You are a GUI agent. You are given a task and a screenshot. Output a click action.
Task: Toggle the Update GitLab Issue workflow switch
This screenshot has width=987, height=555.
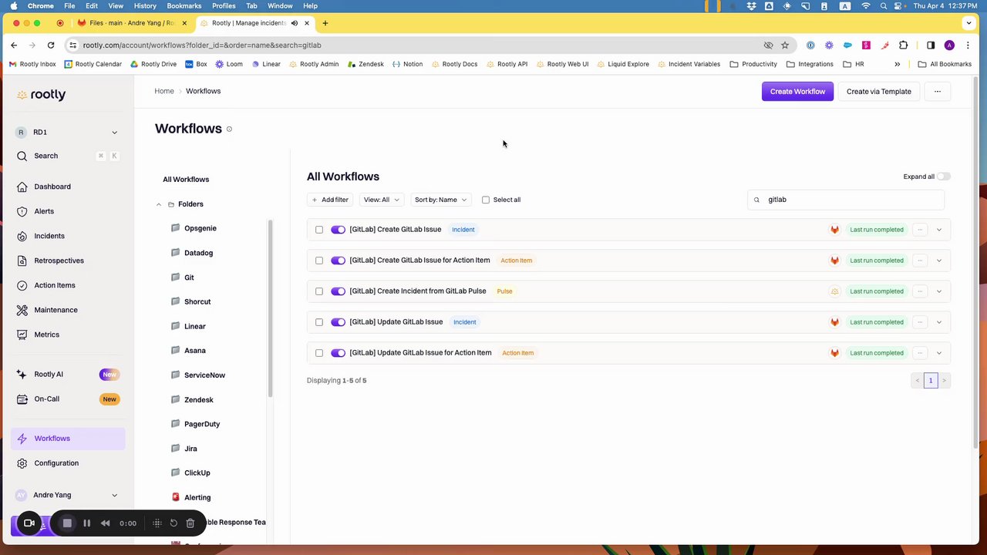coord(338,322)
